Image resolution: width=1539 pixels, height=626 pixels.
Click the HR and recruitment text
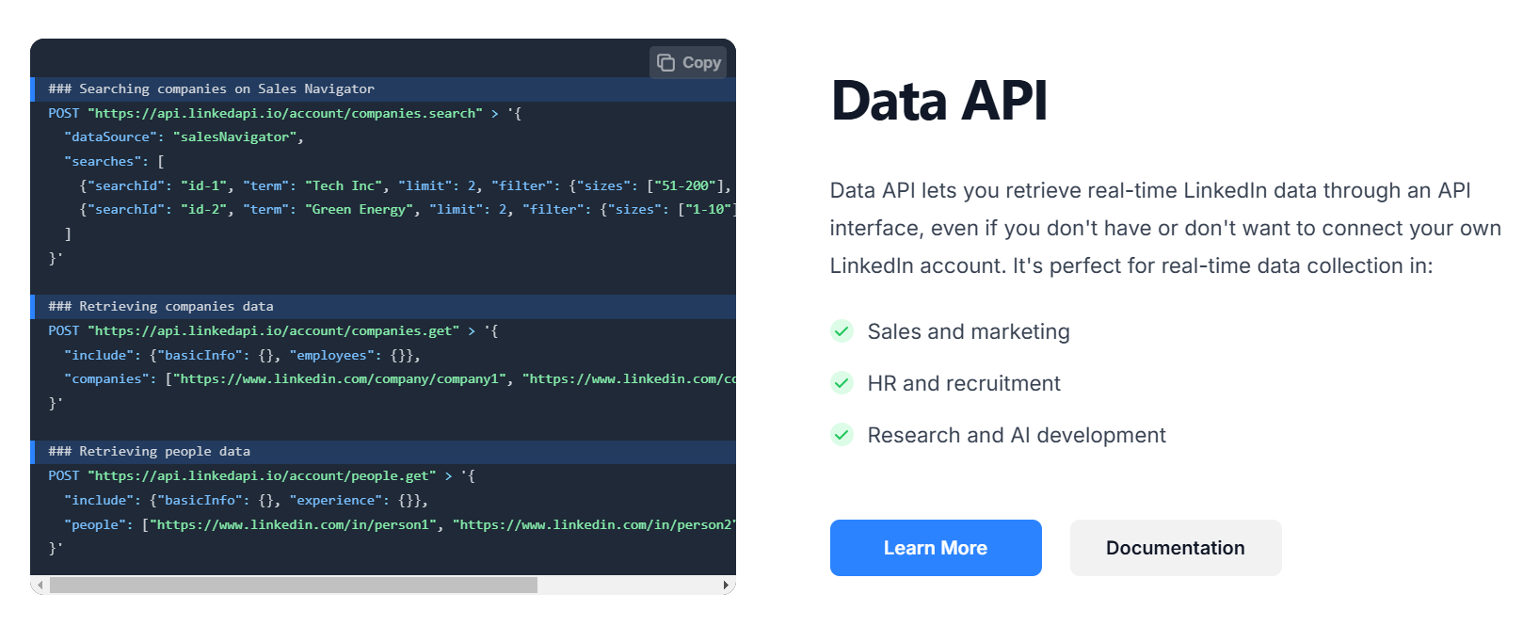[964, 383]
